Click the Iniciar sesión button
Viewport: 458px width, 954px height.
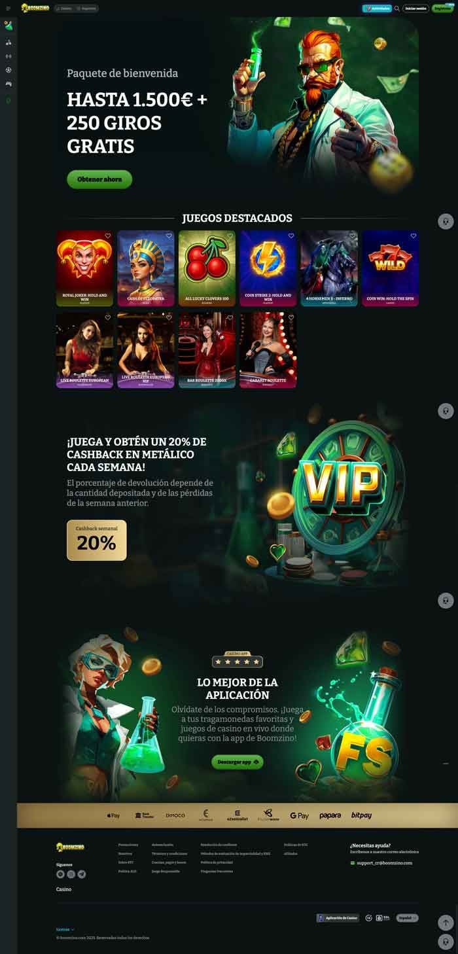click(x=416, y=9)
